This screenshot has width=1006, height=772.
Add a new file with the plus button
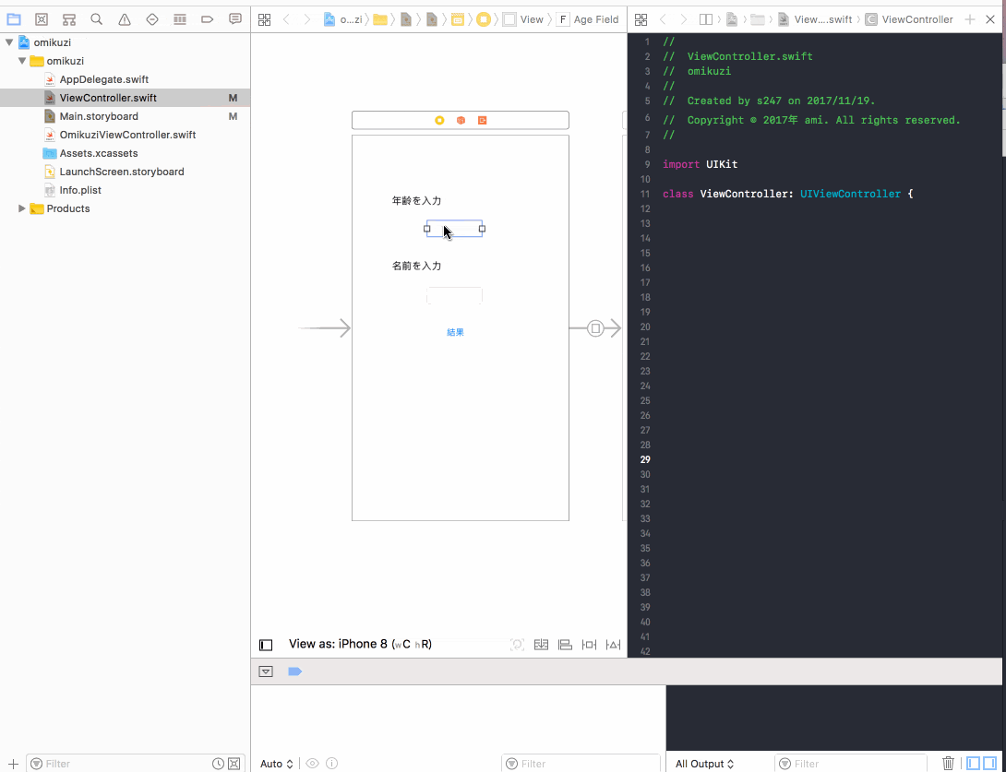(x=13, y=764)
